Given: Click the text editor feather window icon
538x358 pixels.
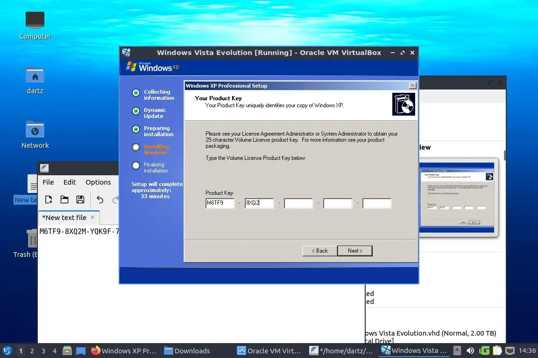Looking at the screenshot, I should 44,168.
